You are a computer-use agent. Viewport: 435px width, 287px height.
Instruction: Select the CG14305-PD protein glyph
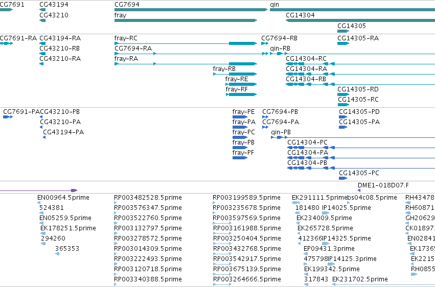(343, 117)
